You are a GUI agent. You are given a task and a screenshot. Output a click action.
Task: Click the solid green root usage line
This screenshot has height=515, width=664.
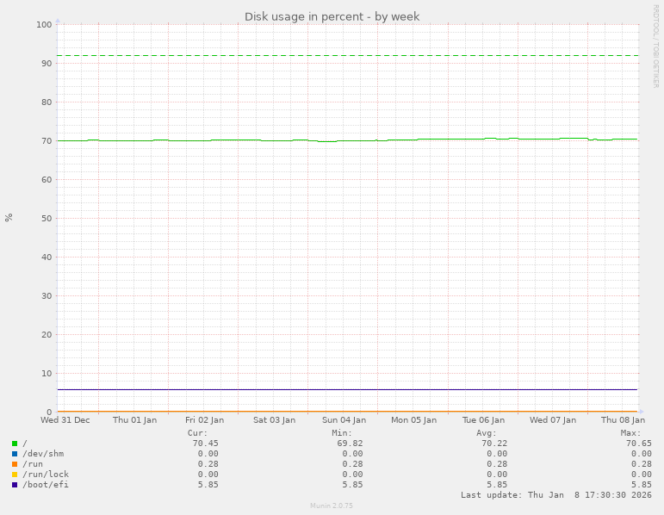(347, 140)
